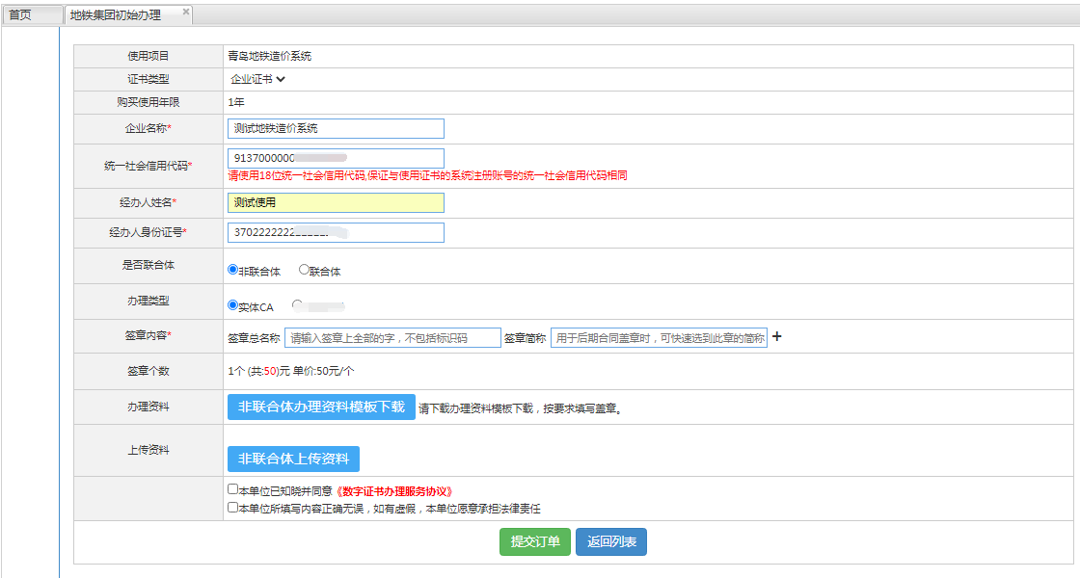Open the 数字证书办理服务协议 link
Screen dimensions: 1080x578
click(393, 491)
